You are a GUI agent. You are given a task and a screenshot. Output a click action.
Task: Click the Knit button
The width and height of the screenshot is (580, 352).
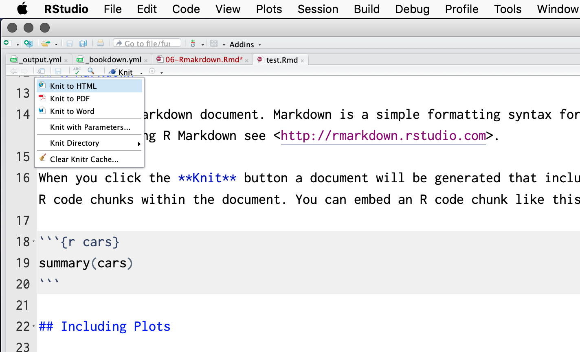(x=121, y=72)
